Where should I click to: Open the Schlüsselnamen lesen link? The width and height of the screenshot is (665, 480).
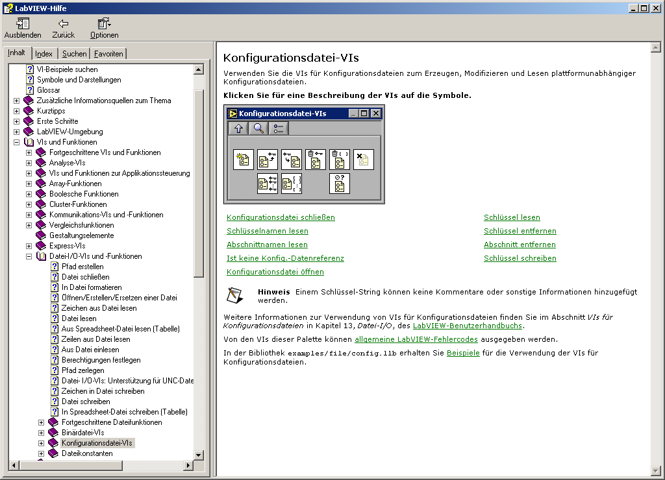(267, 231)
